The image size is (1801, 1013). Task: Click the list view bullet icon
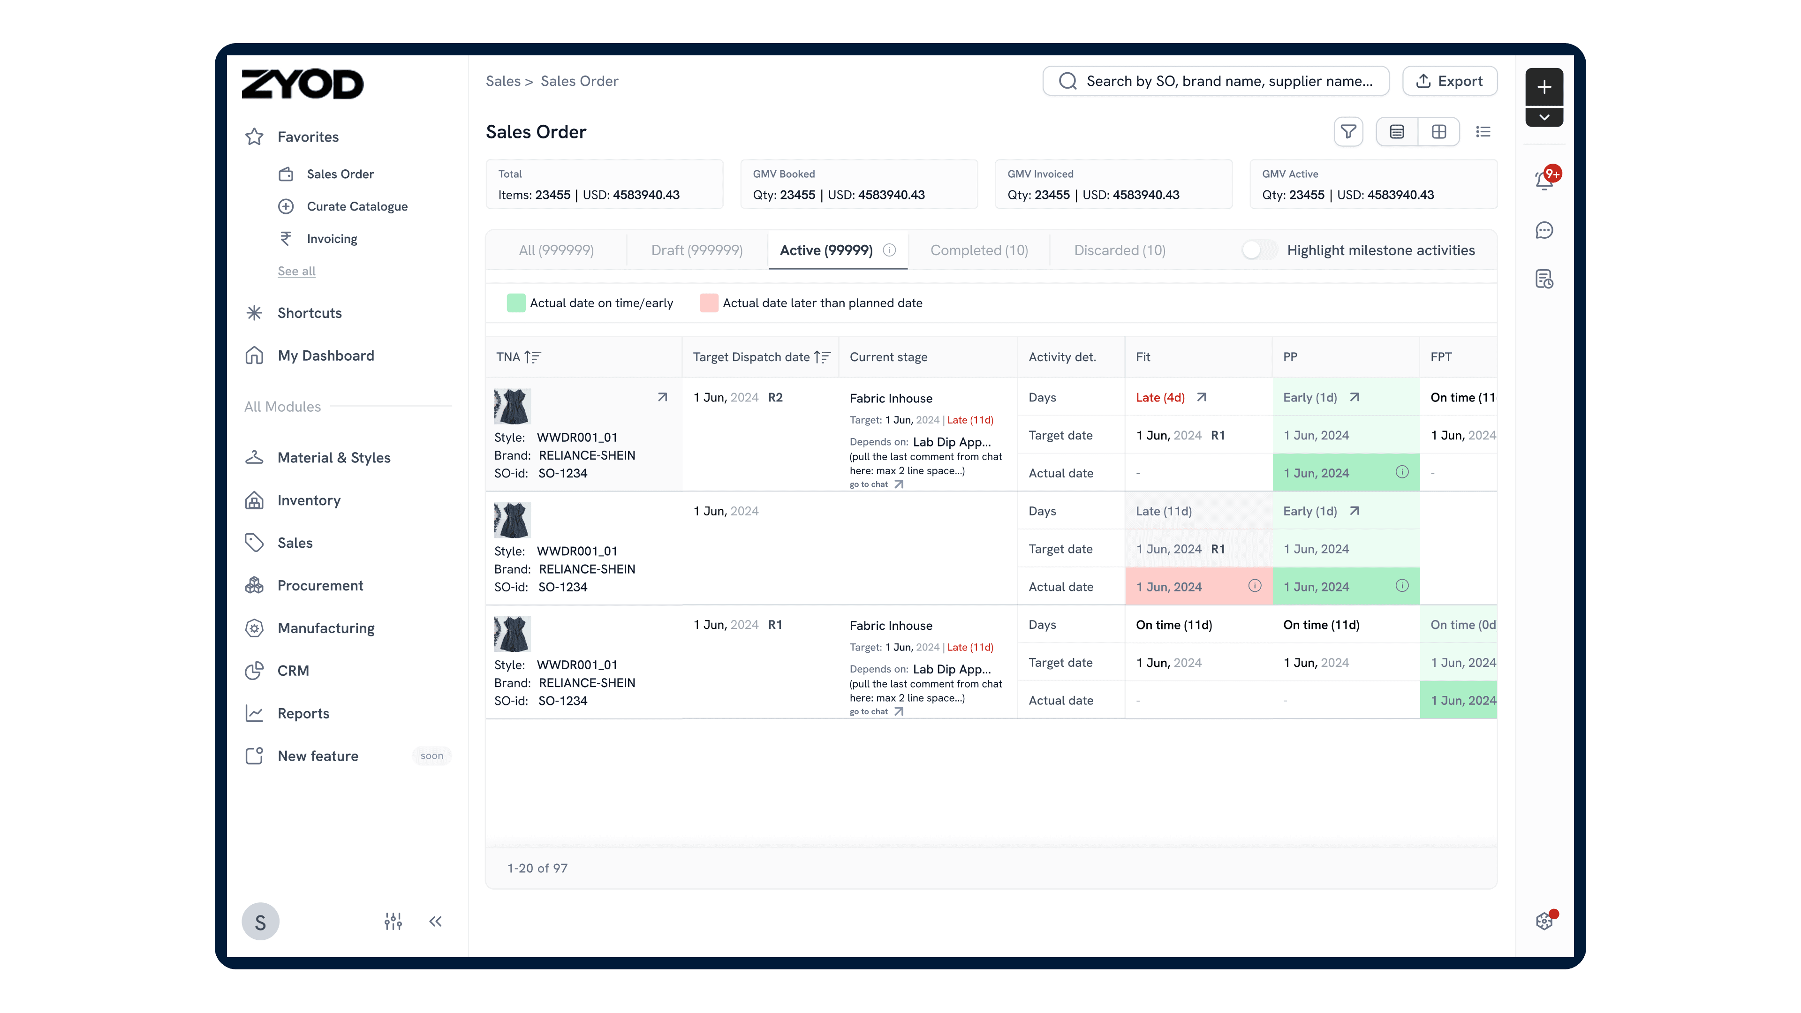pyautogui.click(x=1483, y=131)
